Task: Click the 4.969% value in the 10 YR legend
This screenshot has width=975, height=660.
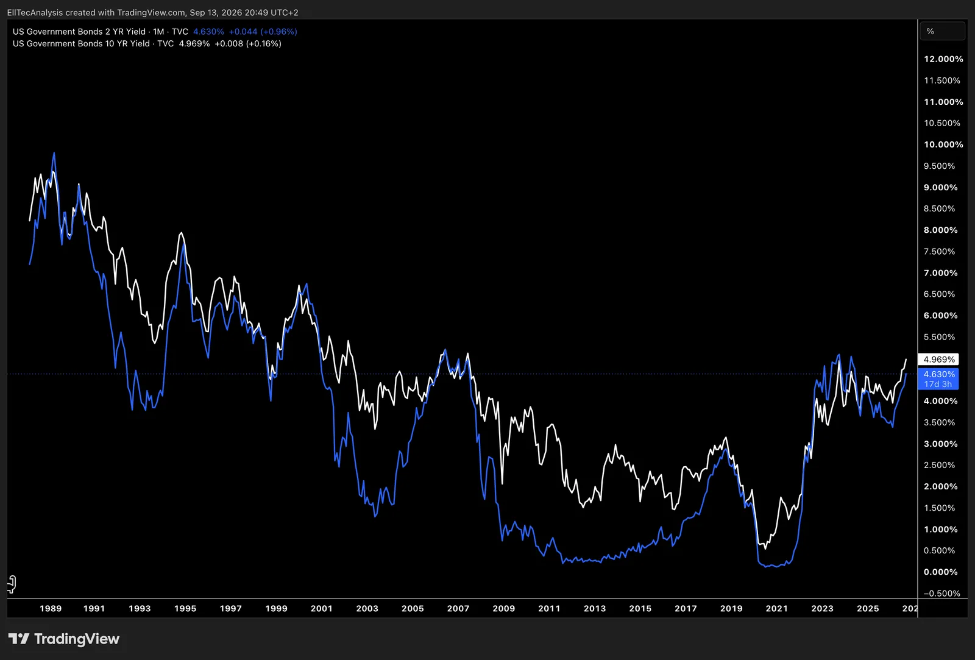Action: click(194, 44)
